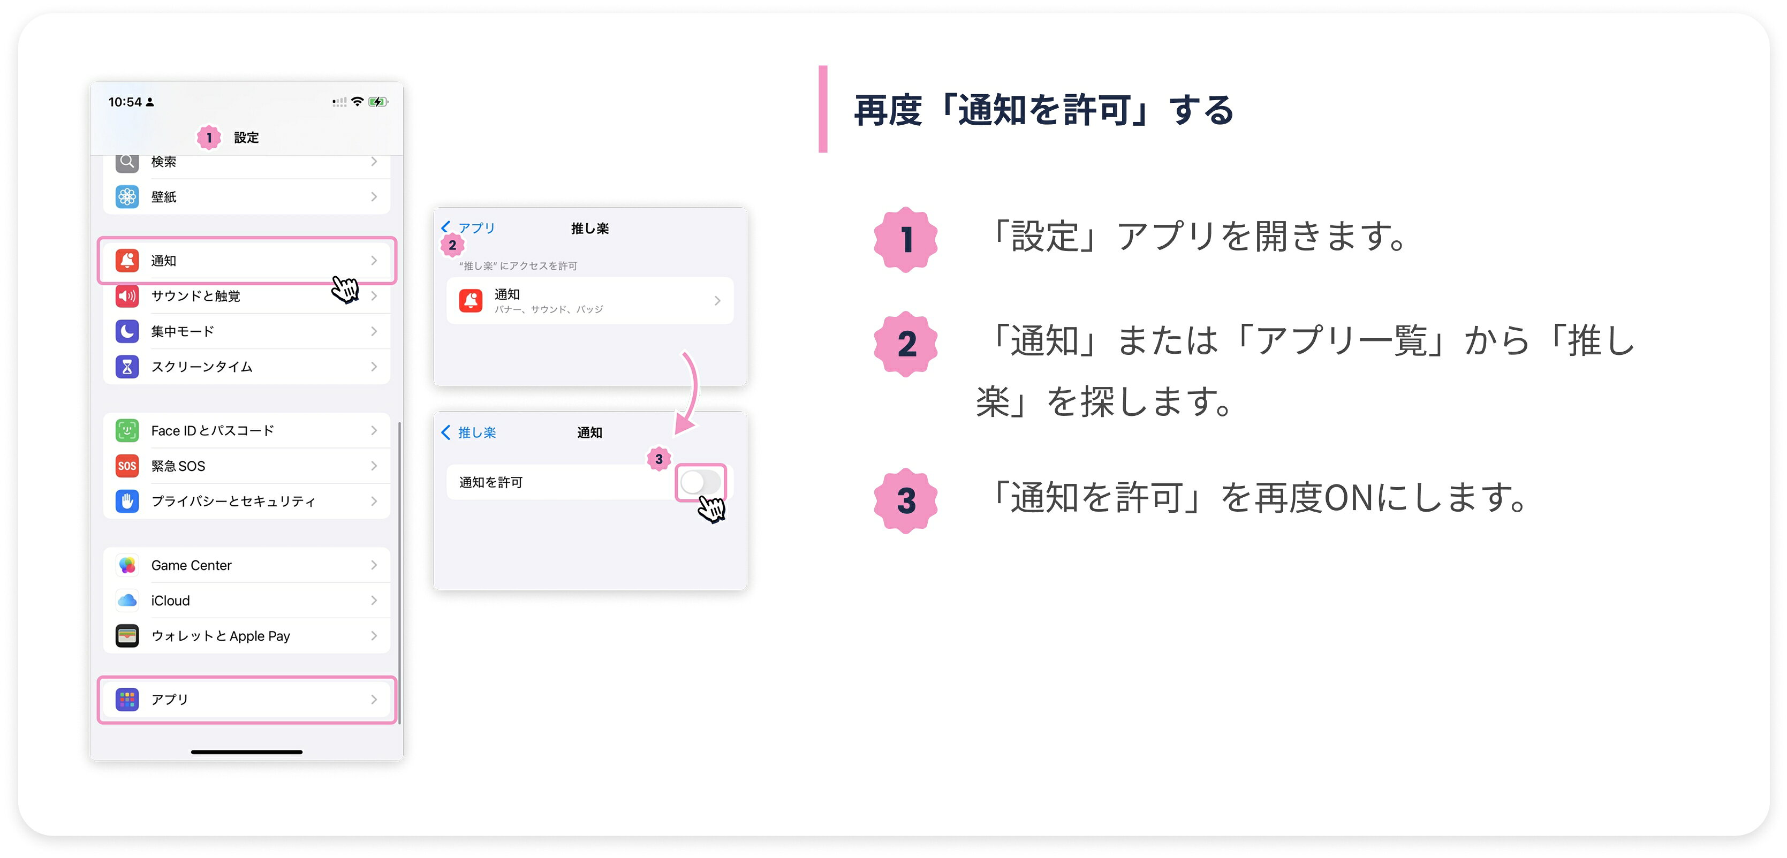This screenshot has width=1787, height=858.
Task: Go back via the アプリ back link
Action: pos(468,227)
